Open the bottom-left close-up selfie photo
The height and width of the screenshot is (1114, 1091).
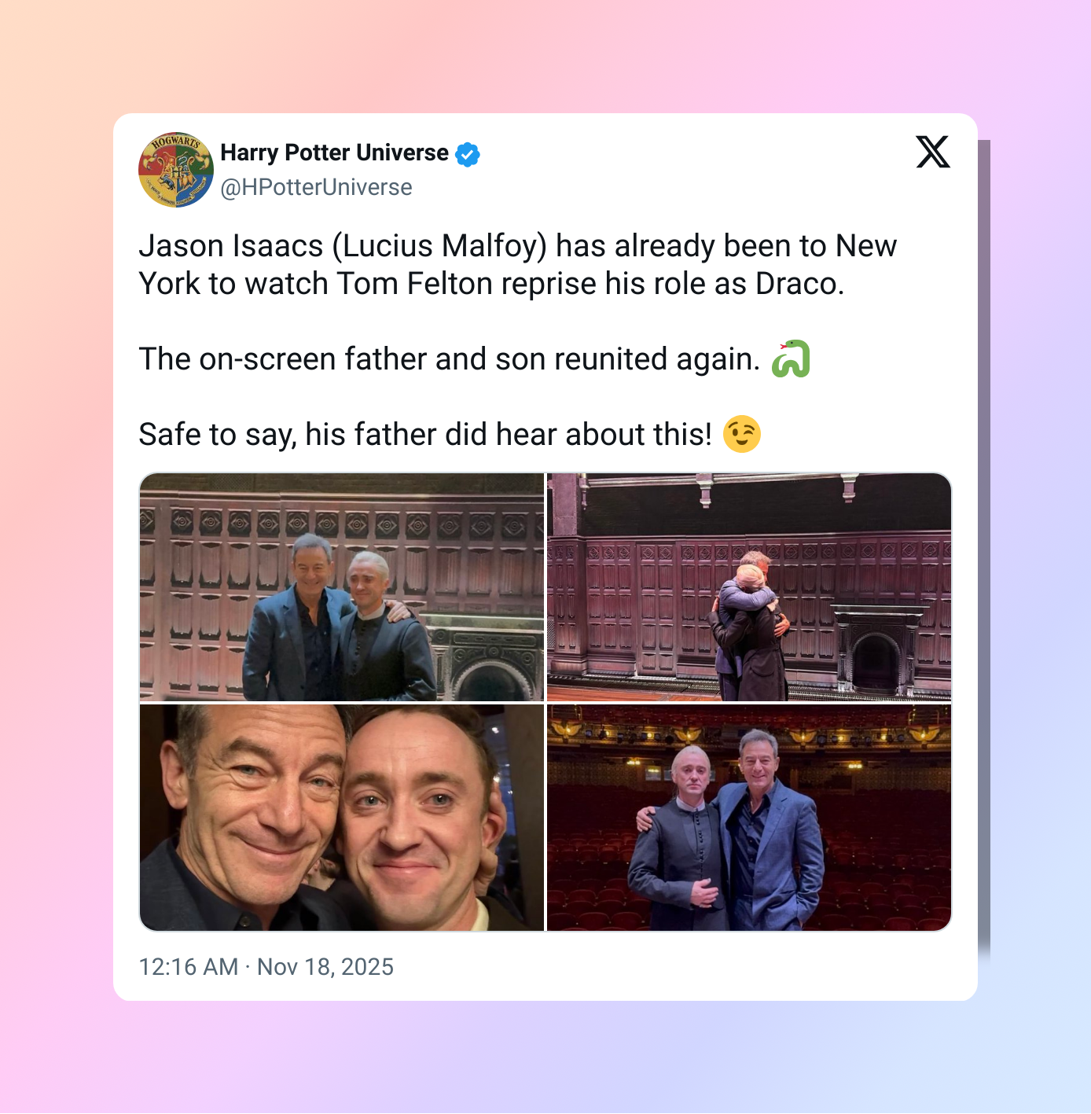(342, 818)
